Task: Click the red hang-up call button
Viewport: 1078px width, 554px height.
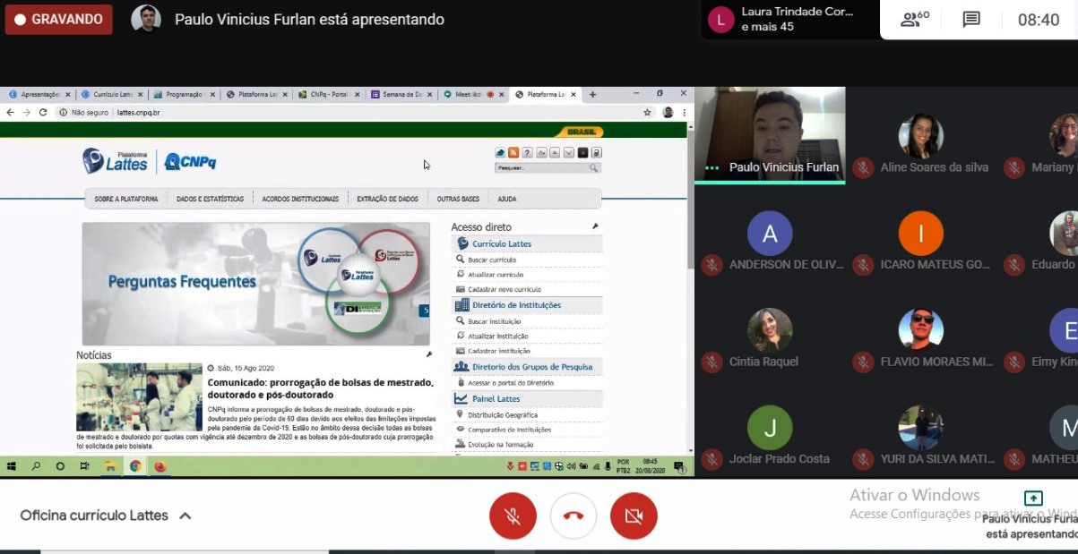Action: click(573, 516)
